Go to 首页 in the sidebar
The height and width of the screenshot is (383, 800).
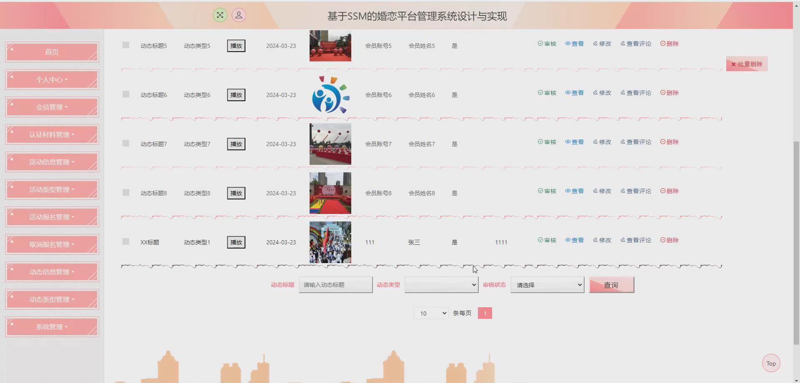(x=52, y=52)
